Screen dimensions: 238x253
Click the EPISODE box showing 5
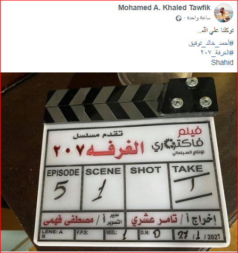coord(62,188)
